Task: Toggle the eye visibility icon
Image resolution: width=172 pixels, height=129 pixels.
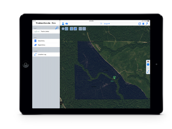Action: [x=67, y=24]
